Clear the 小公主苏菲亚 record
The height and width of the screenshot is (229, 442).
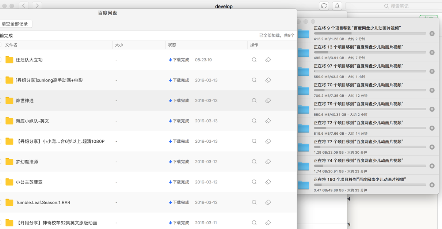[x=268, y=182]
